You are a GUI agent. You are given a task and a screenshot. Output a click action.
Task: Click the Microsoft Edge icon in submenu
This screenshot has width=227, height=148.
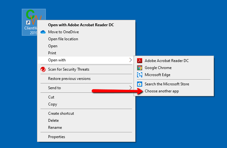(x=140, y=75)
